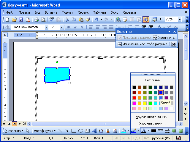Click the Увеличить button in Полотно panel
The width and height of the screenshot is (190, 142).
164,38
